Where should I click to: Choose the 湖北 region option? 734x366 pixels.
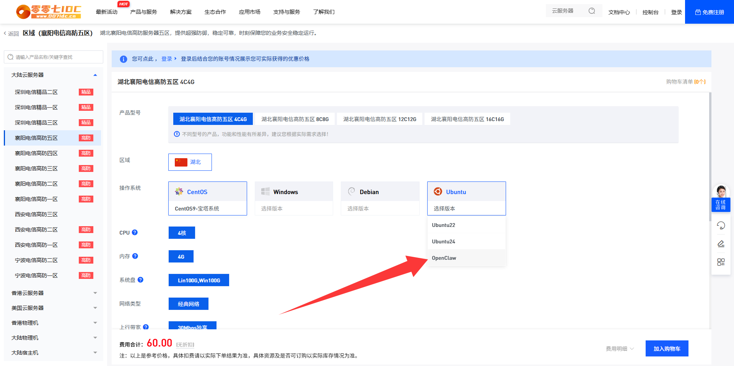[x=190, y=162]
